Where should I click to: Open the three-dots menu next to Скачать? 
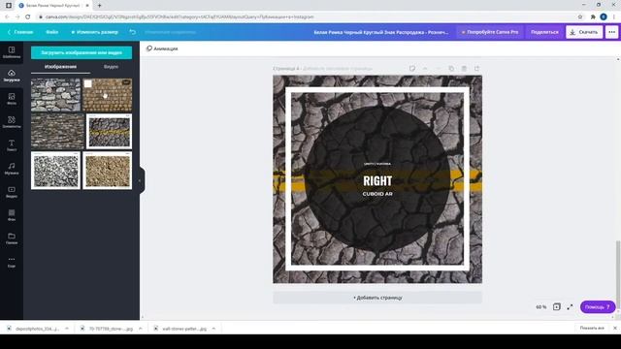[612, 32]
